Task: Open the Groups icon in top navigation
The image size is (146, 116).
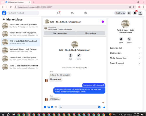Action: [86, 13]
